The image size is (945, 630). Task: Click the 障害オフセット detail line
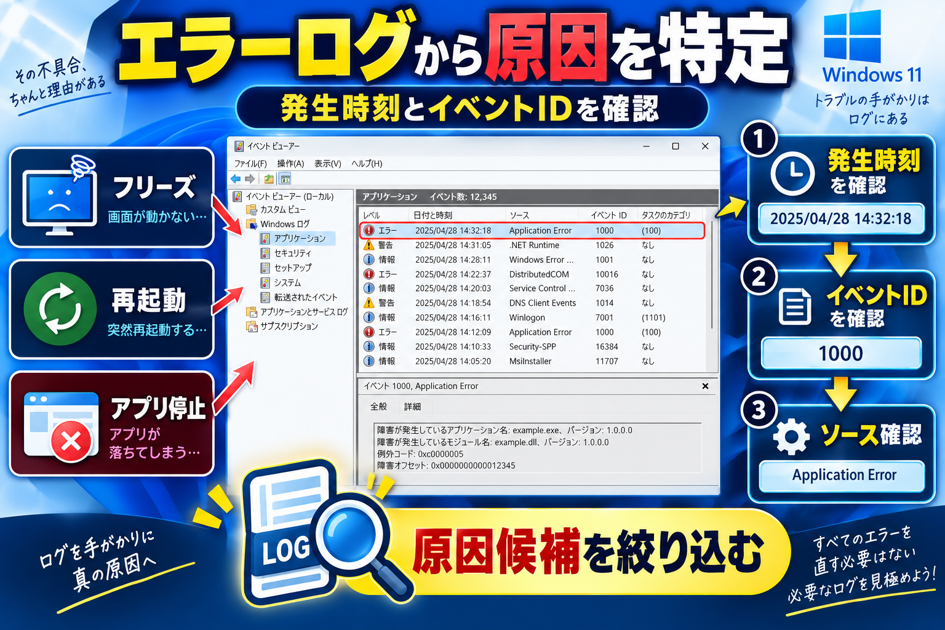(446, 466)
